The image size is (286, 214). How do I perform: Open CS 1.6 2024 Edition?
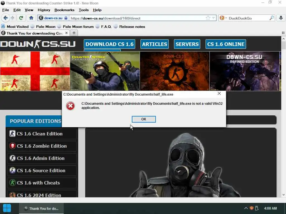point(42,194)
